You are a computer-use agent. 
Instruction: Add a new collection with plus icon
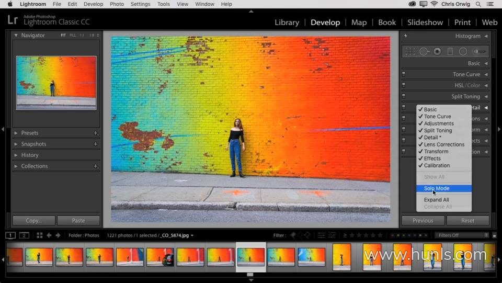(95, 166)
